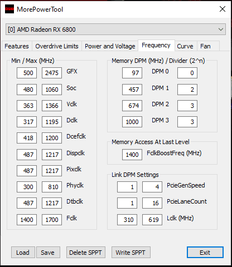Switch to the Features tab
The image size is (232, 267).
pos(17,46)
